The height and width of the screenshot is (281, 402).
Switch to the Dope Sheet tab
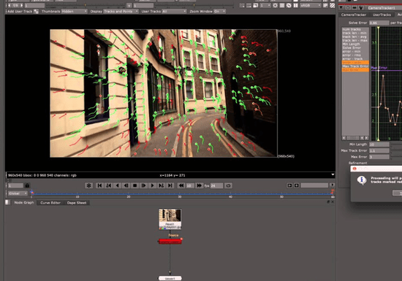click(x=77, y=203)
